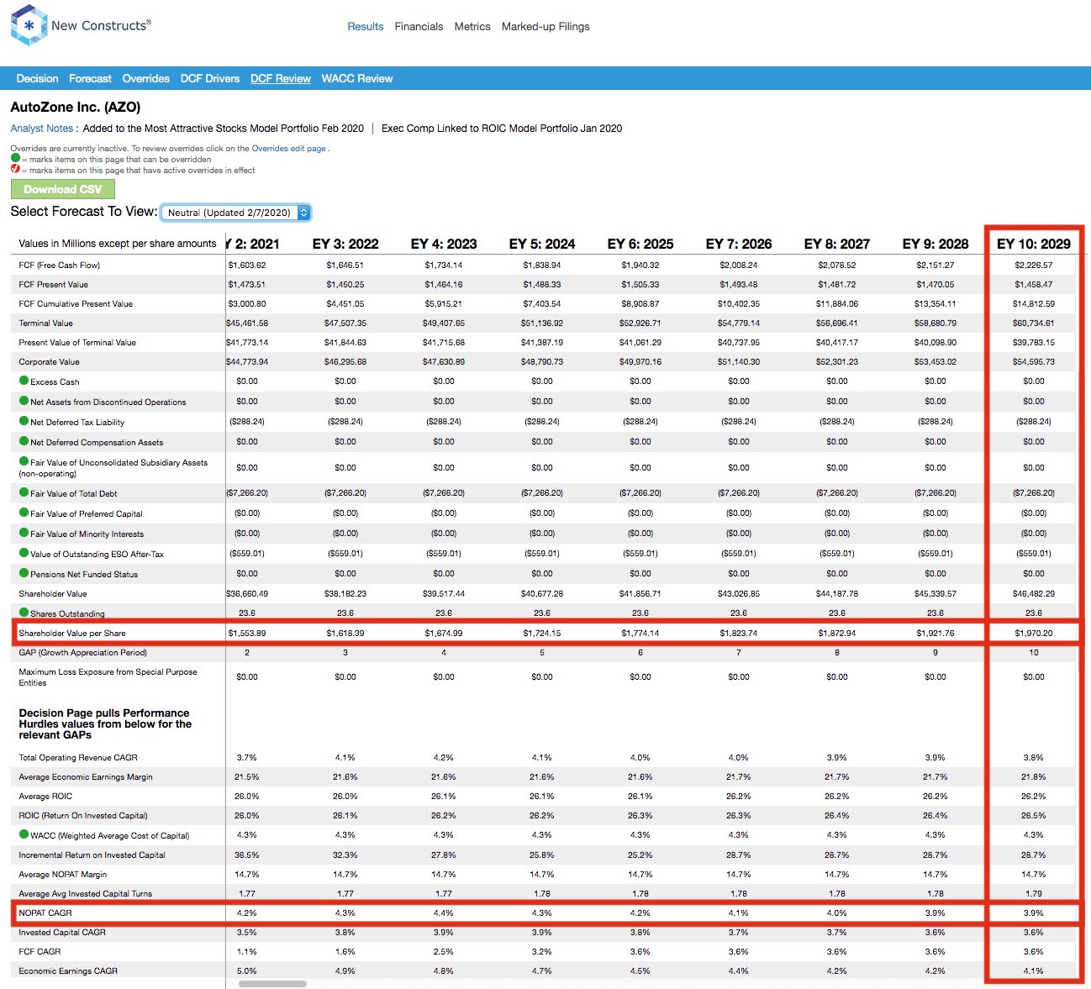Click green dot beside WACC (Weighted Average Cost of Capital)
Image resolution: width=1091 pixels, height=989 pixels.
coord(24,834)
